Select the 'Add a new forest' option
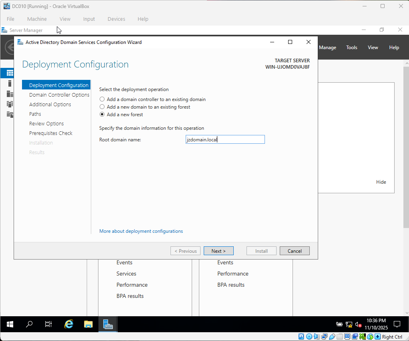409x341 pixels. [102, 115]
